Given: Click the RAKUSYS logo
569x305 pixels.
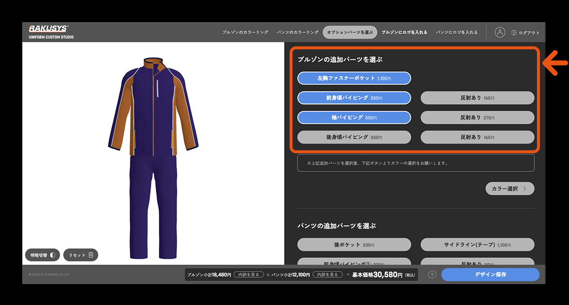Looking at the screenshot, I should point(49,29).
